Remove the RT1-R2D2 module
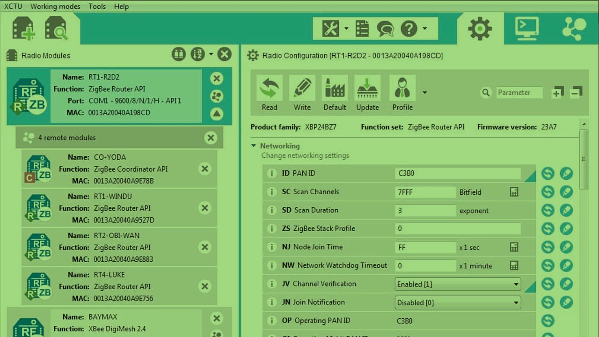This screenshot has width=599, height=337. pos(217,79)
